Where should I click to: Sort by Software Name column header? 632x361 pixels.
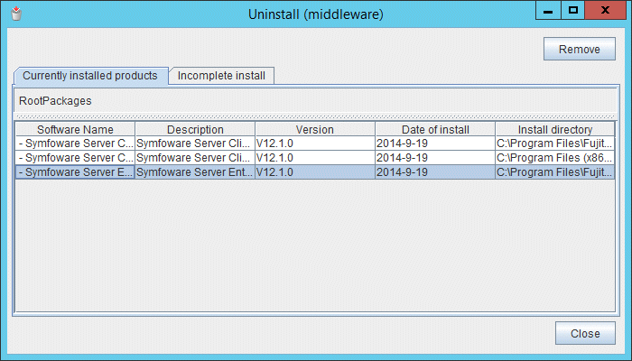coord(75,129)
